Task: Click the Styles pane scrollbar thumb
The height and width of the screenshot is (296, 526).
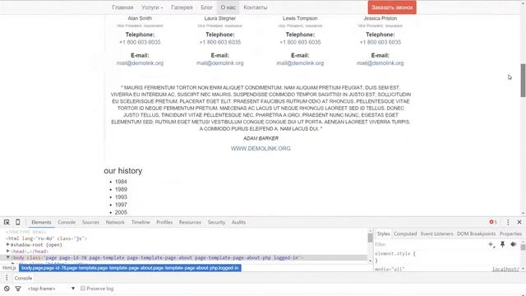Action: (x=523, y=247)
